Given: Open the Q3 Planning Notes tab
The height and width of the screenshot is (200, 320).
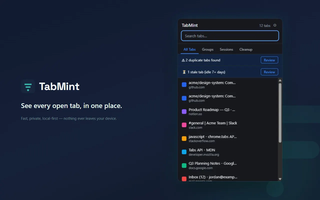Looking at the screenshot, I should [228, 165].
